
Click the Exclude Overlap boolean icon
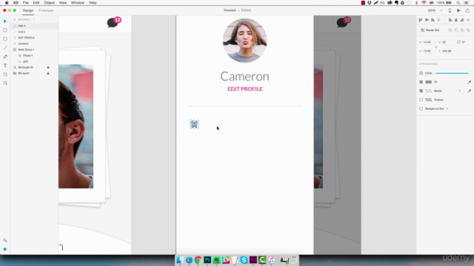468,30
